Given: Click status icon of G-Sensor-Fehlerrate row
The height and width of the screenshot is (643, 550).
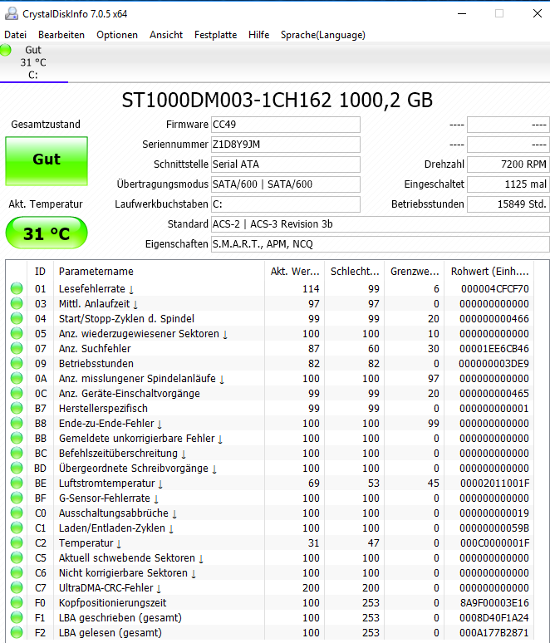Looking at the screenshot, I should pos(17,498).
